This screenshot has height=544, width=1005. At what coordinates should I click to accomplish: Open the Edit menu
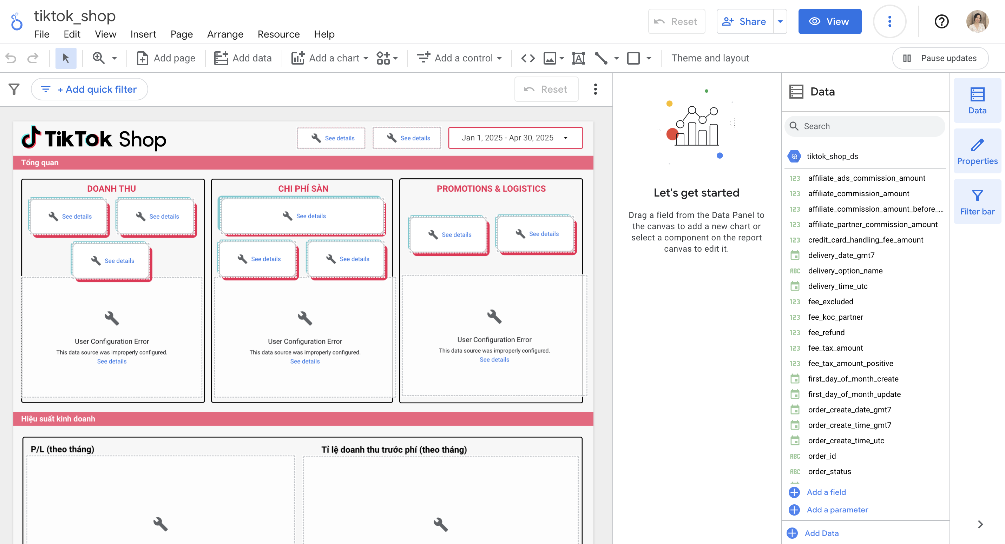point(72,34)
